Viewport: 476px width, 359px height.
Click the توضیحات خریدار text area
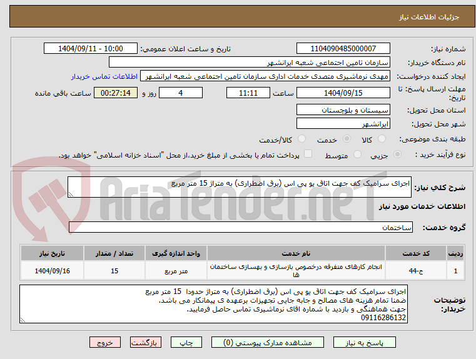(213, 304)
